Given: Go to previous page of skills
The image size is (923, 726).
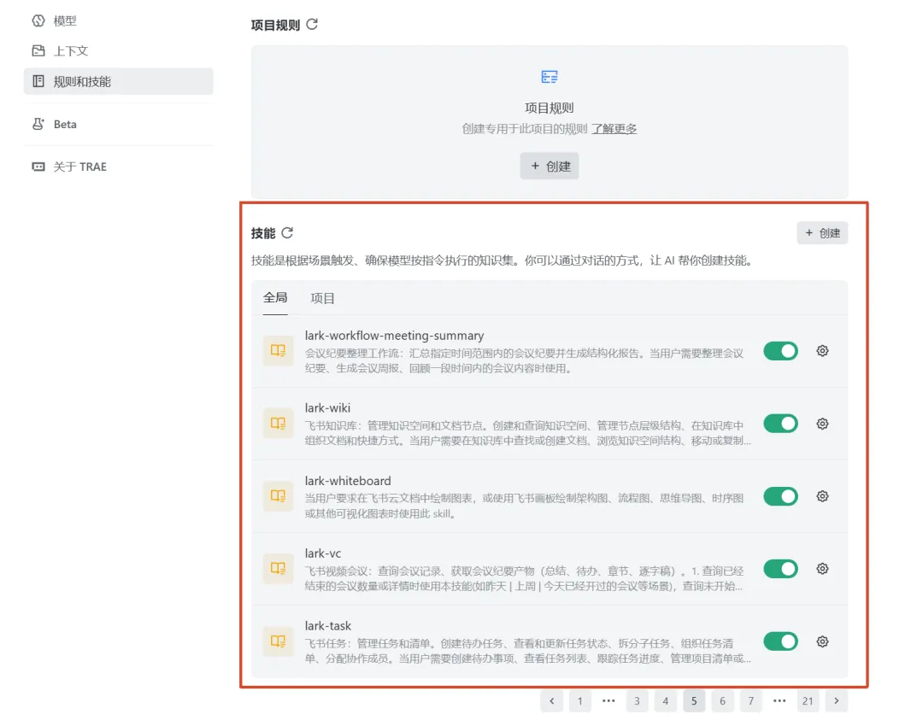Looking at the screenshot, I should [551, 701].
